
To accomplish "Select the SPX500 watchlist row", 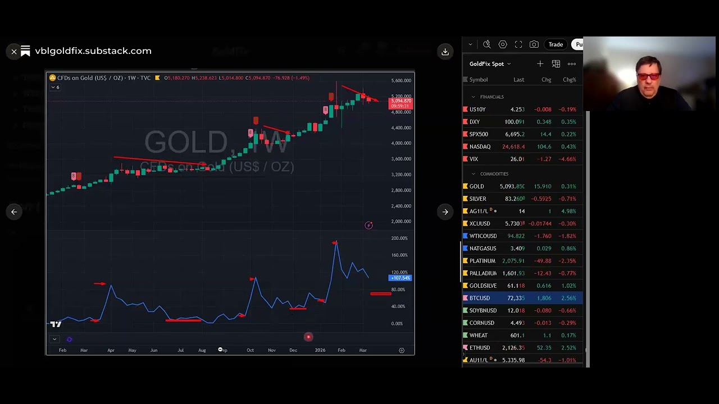I will coord(522,134).
